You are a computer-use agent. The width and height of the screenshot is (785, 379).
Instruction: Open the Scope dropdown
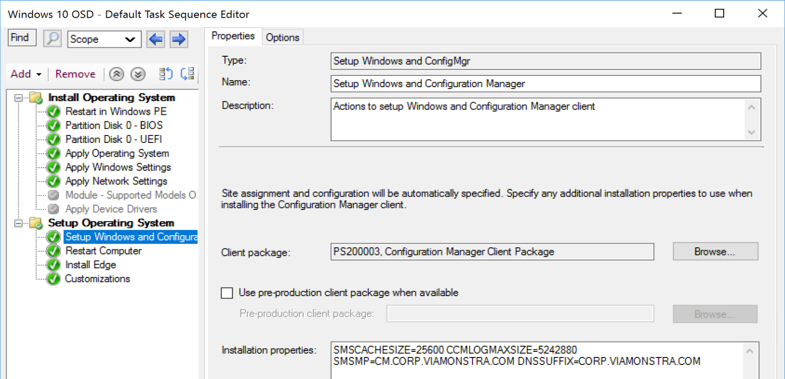[x=104, y=39]
